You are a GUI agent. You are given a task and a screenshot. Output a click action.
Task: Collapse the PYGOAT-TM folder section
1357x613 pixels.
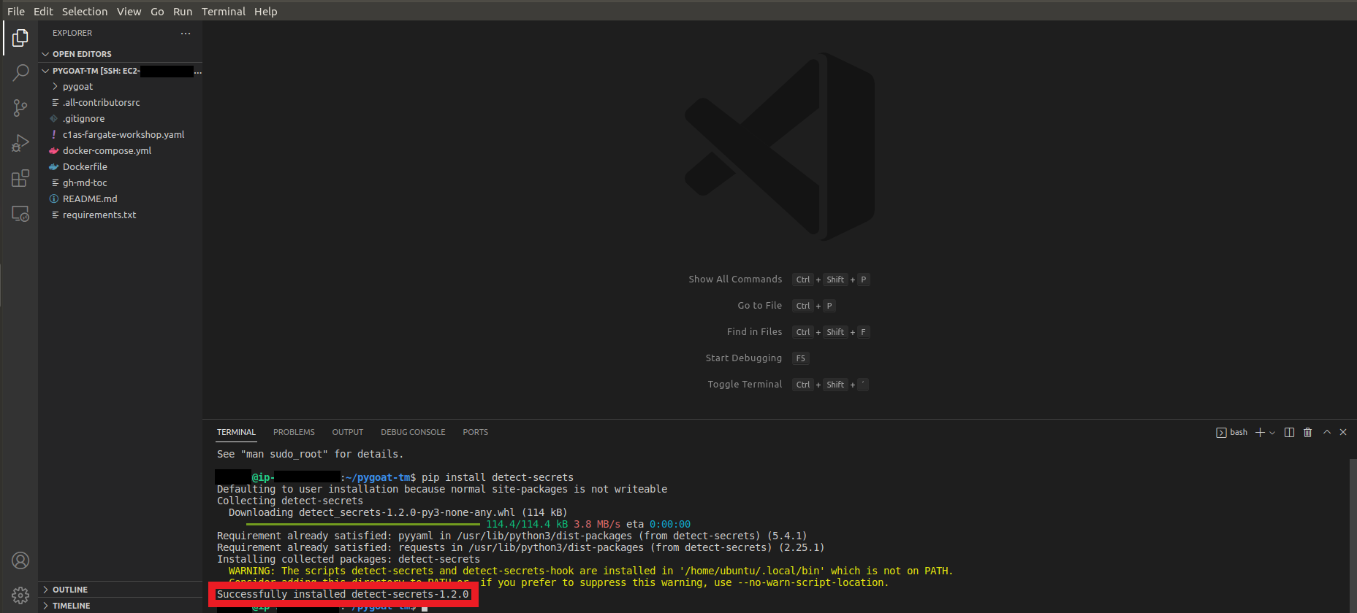point(120,71)
